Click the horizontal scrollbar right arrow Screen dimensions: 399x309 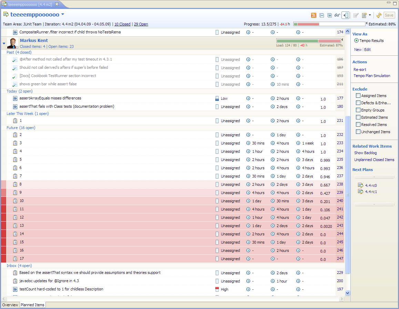(x=342, y=299)
